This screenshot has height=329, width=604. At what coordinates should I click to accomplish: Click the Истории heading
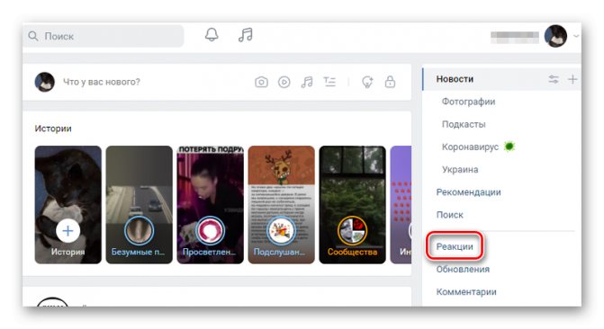(53, 129)
